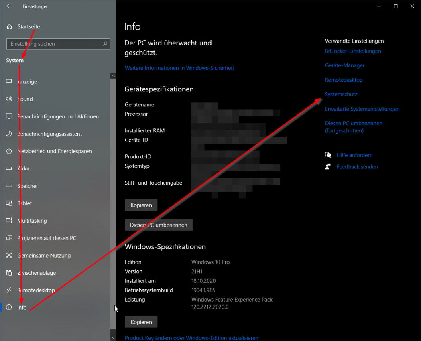The height and width of the screenshot is (341, 421).
Task: Click the Sound speaker icon in sidebar
Action: coord(9,99)
